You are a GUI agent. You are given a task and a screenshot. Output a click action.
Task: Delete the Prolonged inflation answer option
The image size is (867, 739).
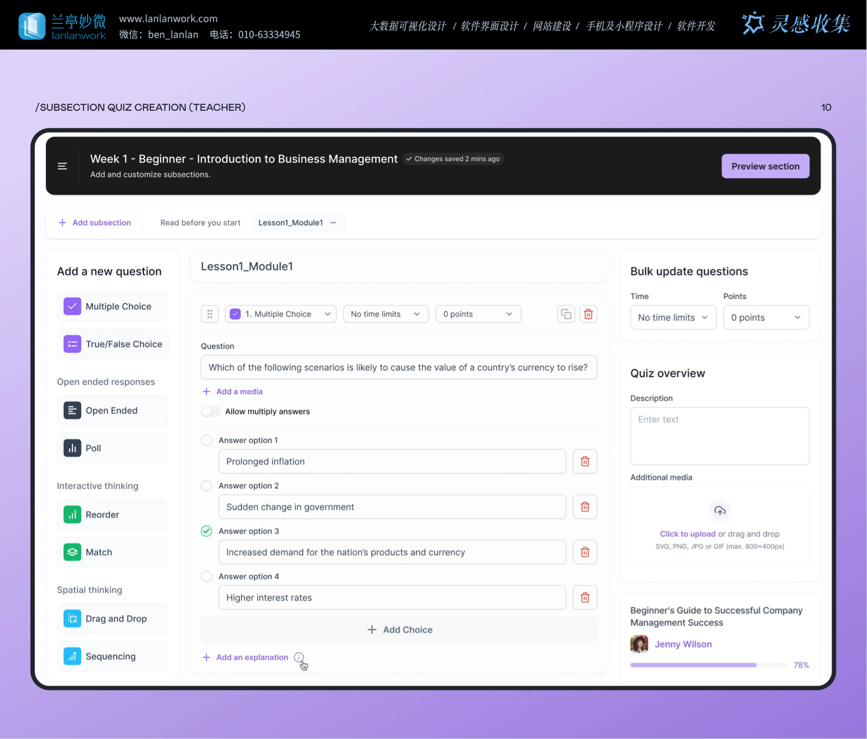pyautogui.click(x=585, y=461)
